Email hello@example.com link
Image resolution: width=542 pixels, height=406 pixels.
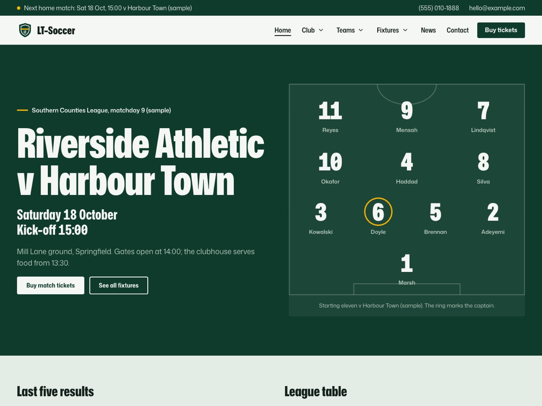point(497,8)
